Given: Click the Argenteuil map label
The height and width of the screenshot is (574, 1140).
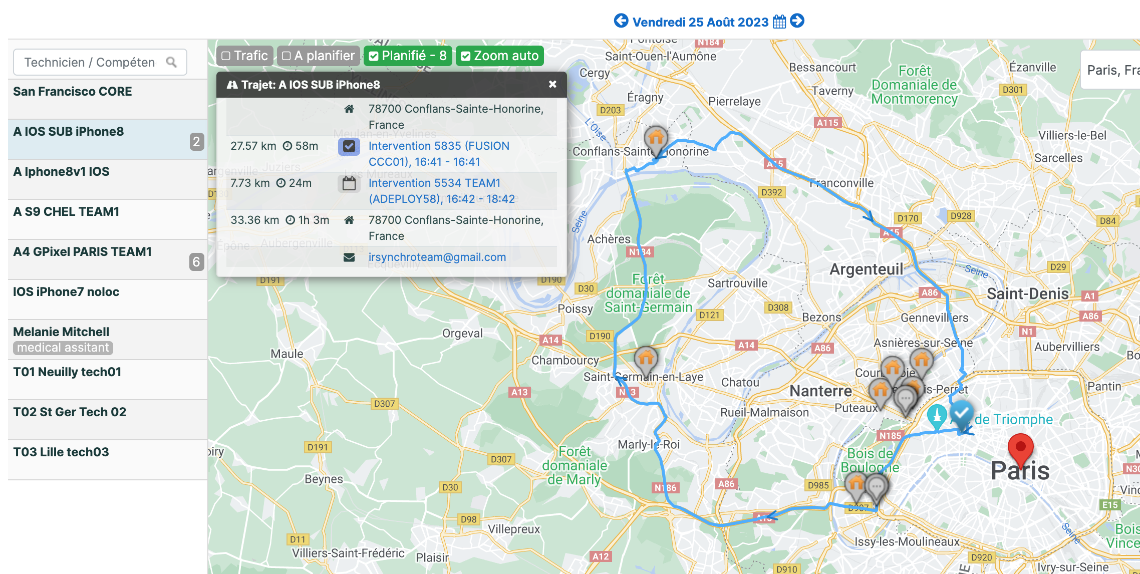Looking at the screenshot, I should coord(867,269).
